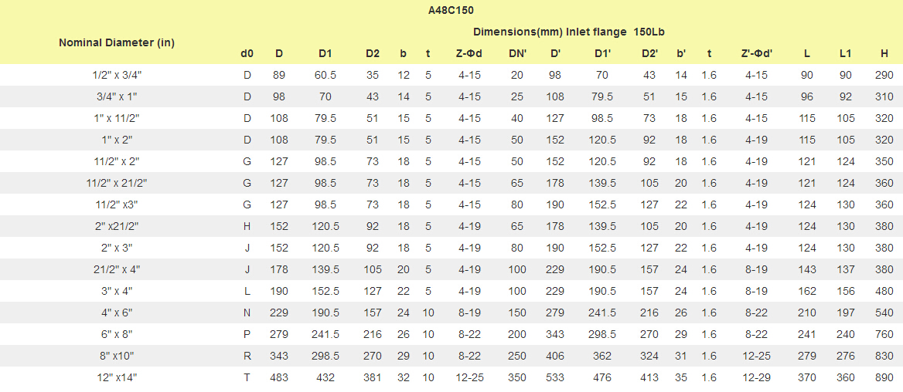
Task: Click the 4" x 6" row label
Action: [117, 313]
